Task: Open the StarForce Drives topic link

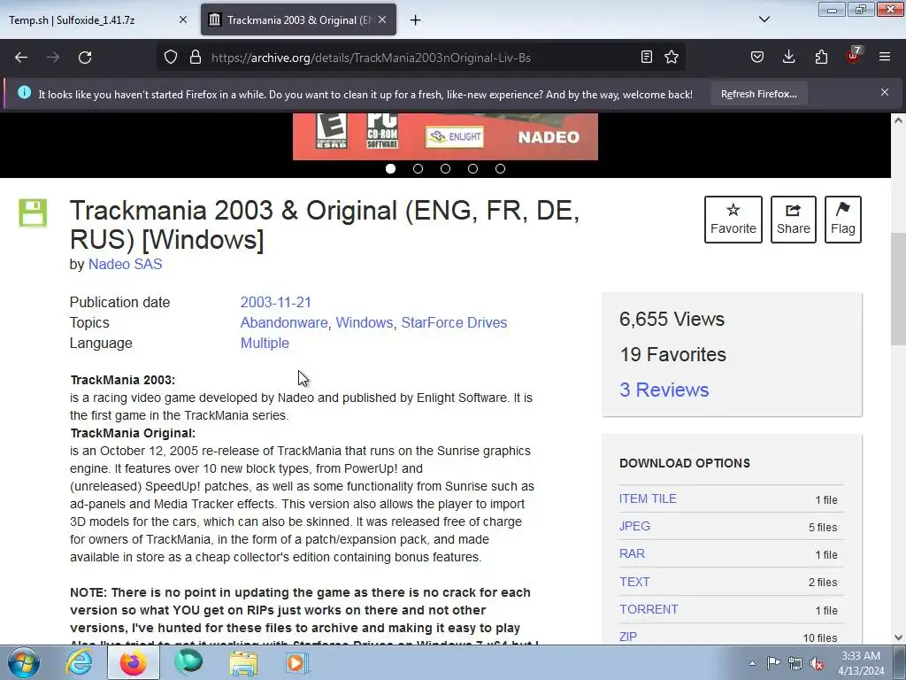Action: (x=454, y=322)
